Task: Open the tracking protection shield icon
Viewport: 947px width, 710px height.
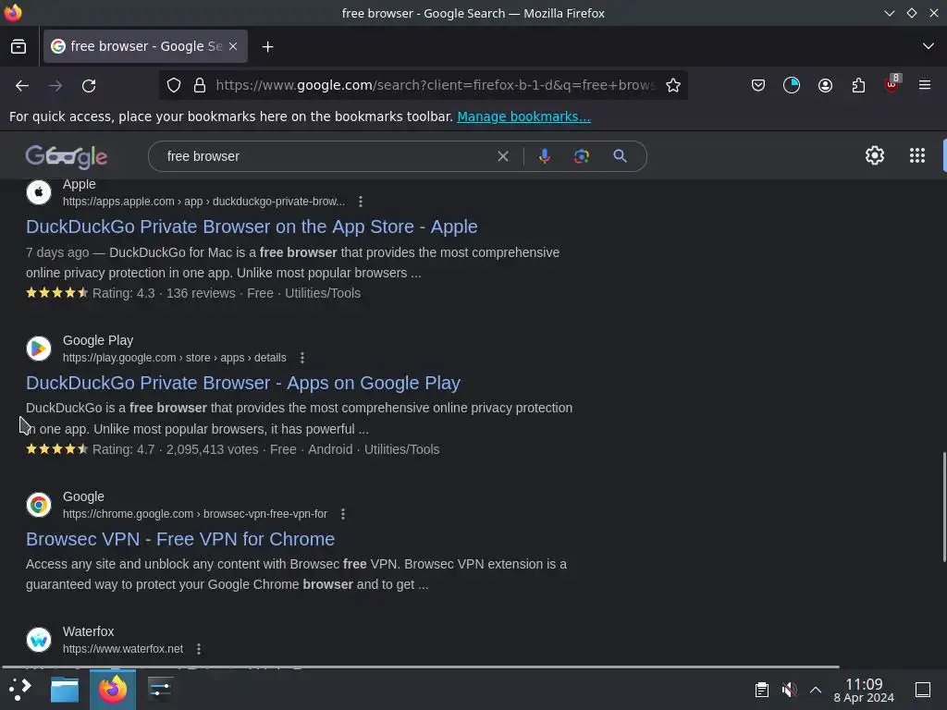Action: pos(174,85)
